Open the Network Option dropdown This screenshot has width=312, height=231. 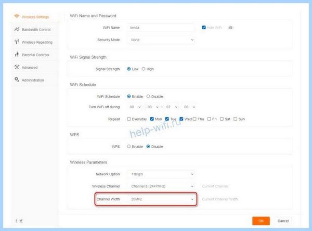tap(161, 174)
